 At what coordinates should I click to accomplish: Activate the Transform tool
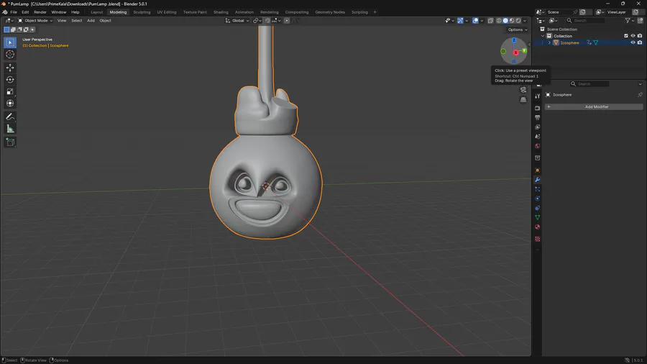pyautogui.click(x=10, y=104)
